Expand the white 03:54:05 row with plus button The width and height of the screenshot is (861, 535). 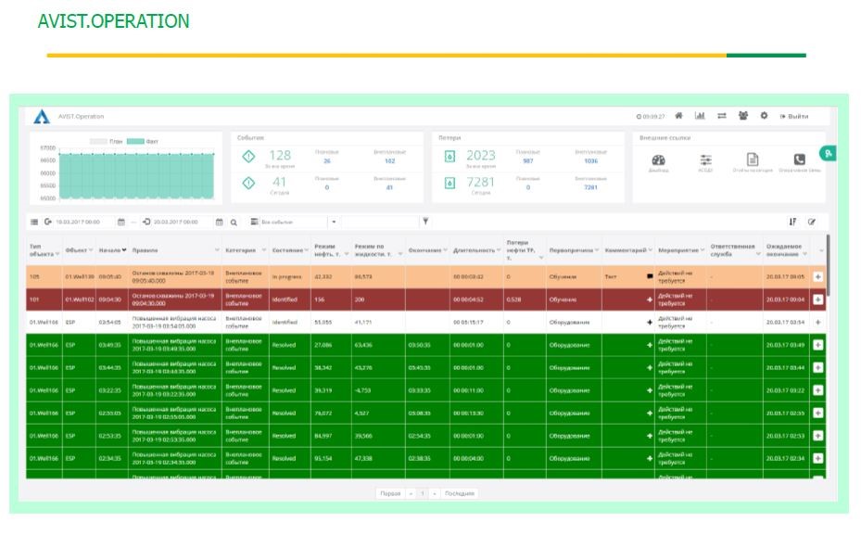(x=817, y=323)
